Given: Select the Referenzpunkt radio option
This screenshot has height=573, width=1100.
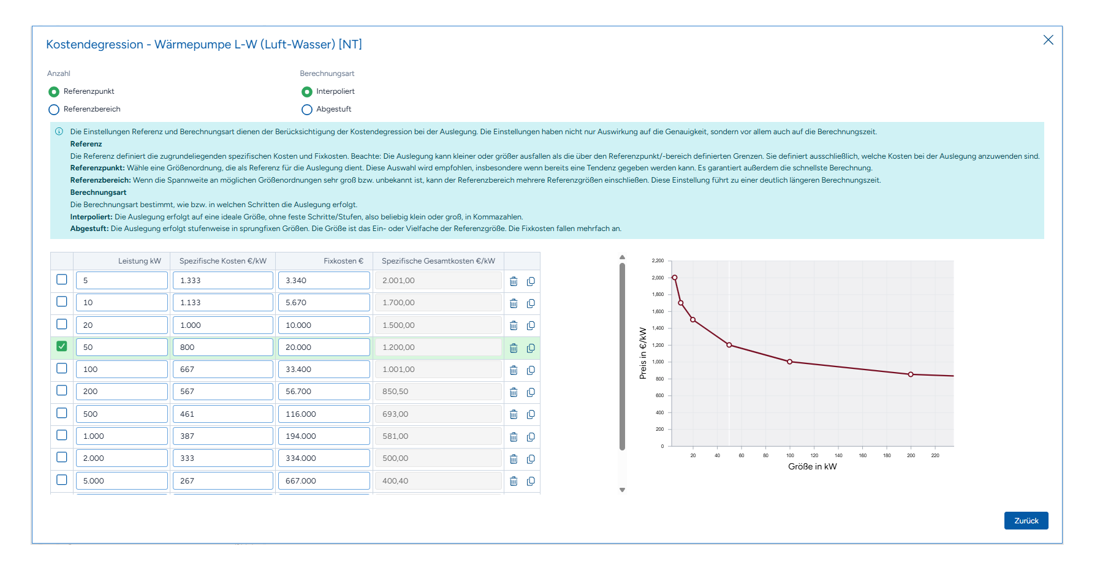Looking at the screenshot, I should 54,92.
